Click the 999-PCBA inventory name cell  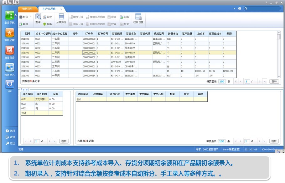[x=131, y=62]
